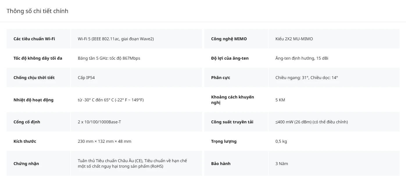Select the value "Cấp IP54"

pyautogui.click(x=86, y=78)
